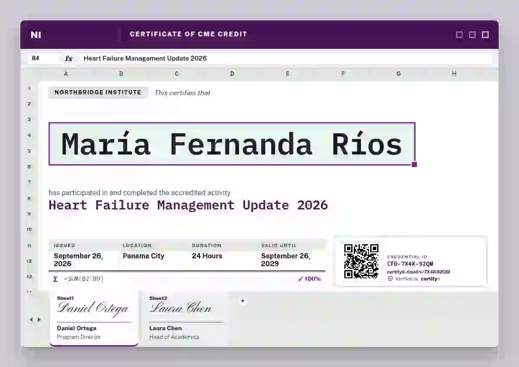Click the middle window control square
Image resolution: width=519 pixels, height=367 pixels.
pos(472,35)
